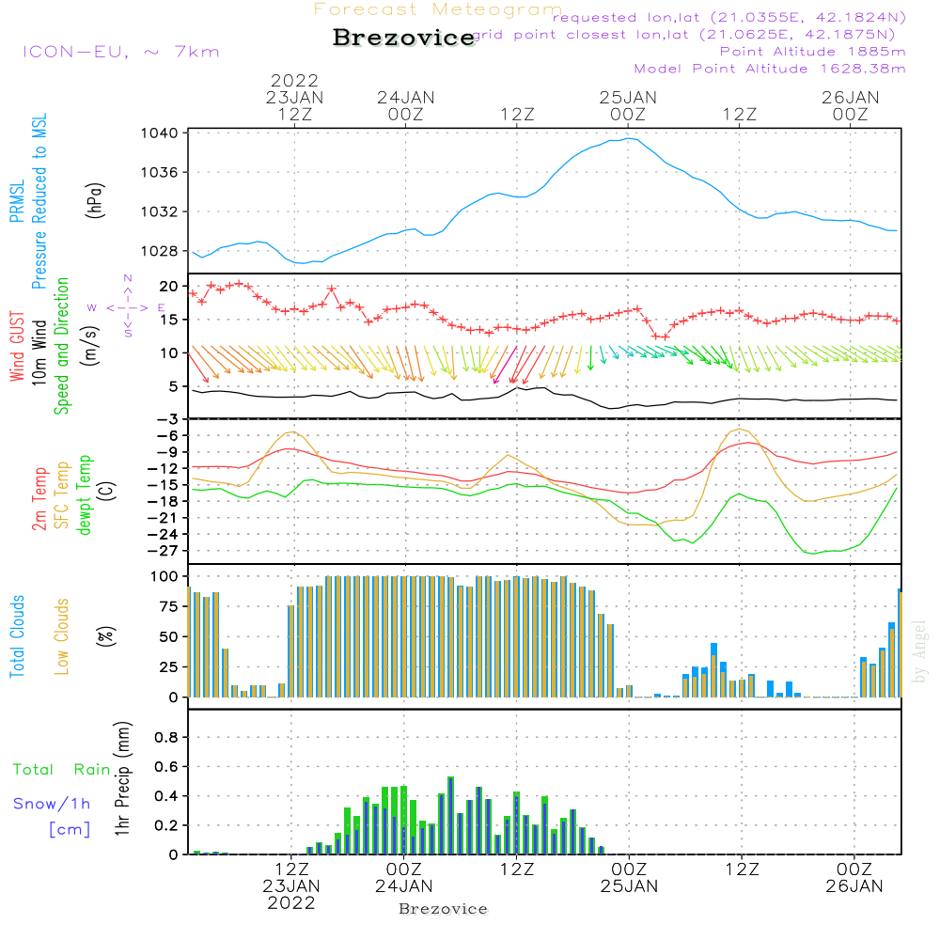Click the requested lon,lat coordinates text

(x=728, y=17)
